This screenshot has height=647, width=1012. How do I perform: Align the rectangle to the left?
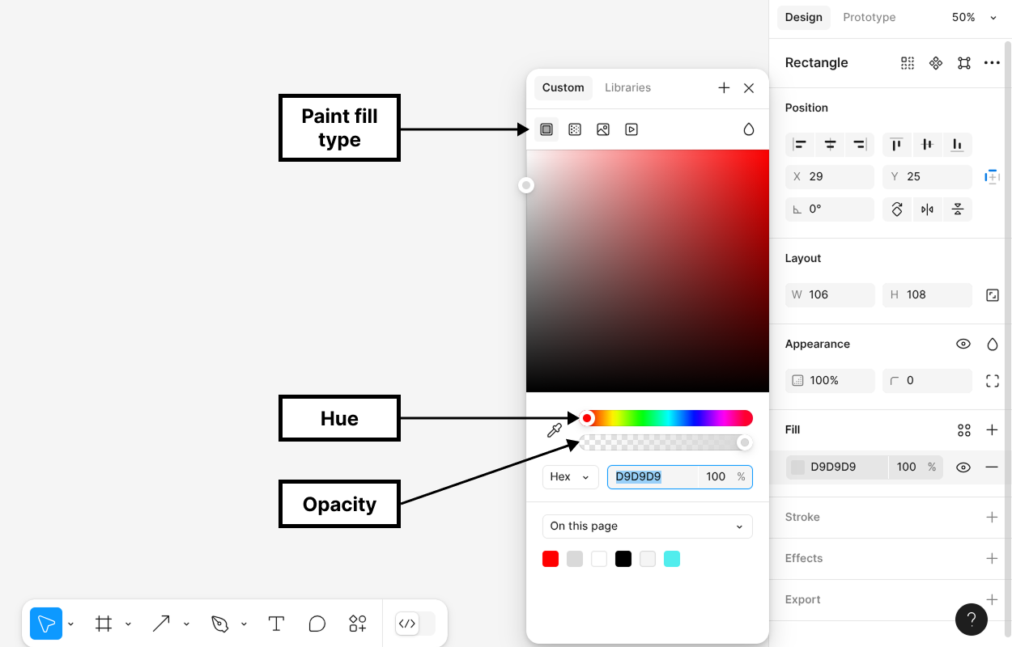click(800, 145)
